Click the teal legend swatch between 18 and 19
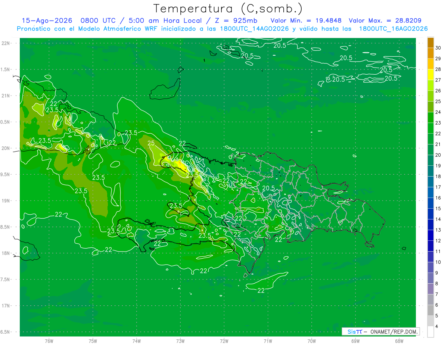Viewport: 448px width, 346px height. [430, 171]
